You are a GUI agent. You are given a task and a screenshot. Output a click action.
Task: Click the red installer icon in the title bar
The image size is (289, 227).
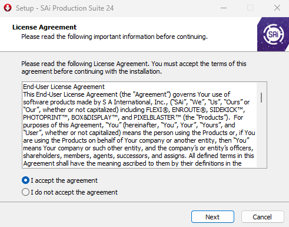click(8, 8)
